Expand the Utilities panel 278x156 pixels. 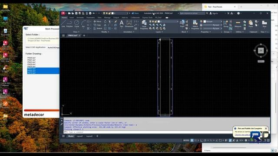239,32
